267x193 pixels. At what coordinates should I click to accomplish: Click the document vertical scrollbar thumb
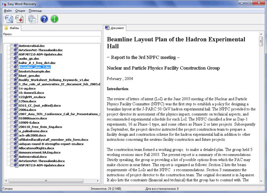click(261, 41)
